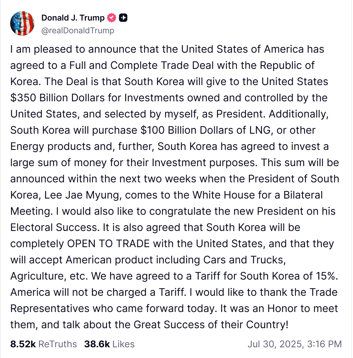Click the "3:16 PM" post time
The width and height of the screenshot is (353, 358).
[x=324, y=344]
